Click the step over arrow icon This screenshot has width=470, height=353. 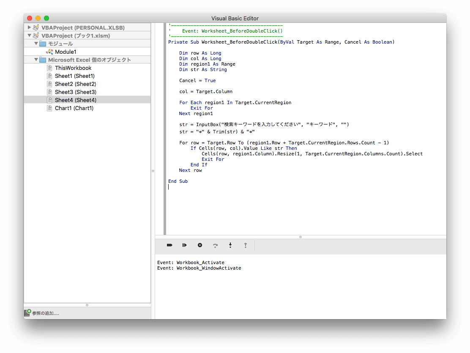coord(215,245)
